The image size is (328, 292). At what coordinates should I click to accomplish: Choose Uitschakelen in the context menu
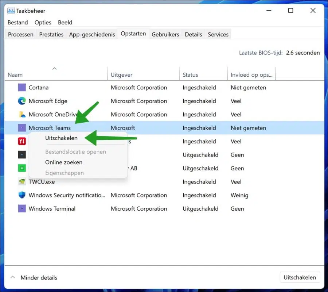tap(61, 138)
